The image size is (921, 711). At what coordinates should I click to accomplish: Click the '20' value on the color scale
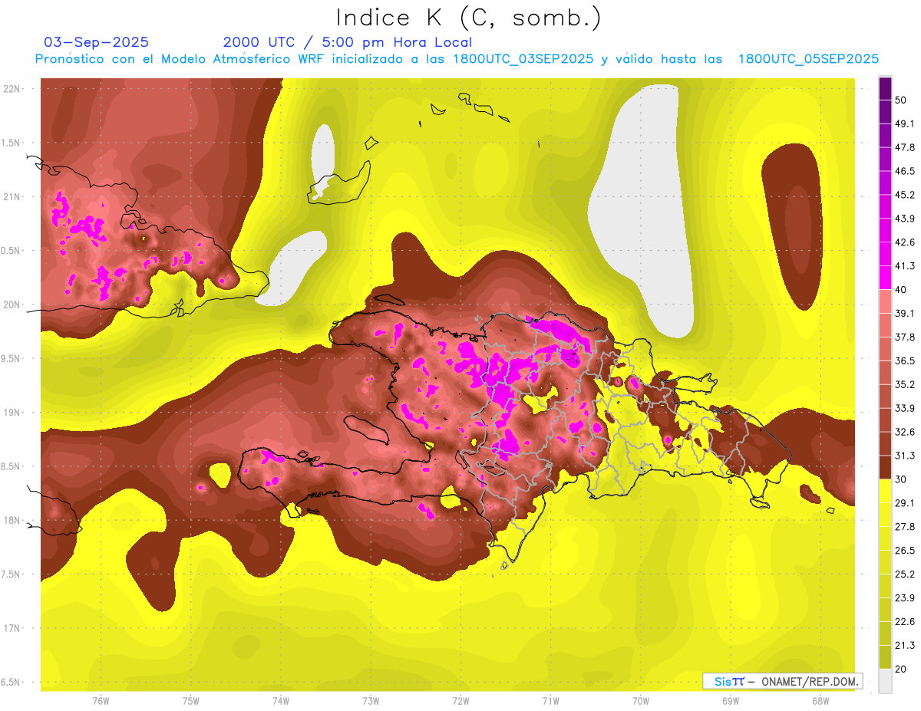click(900, 669)
